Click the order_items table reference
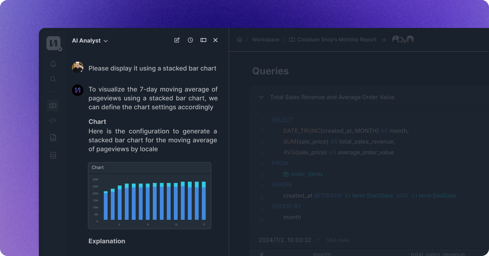The image size is (489, 256). tap(306, 174)
